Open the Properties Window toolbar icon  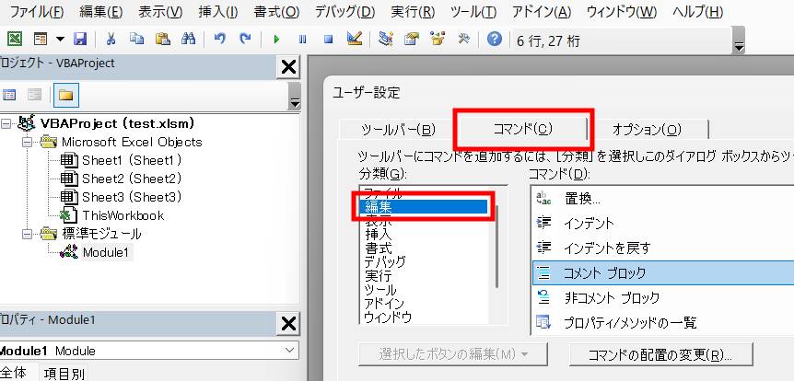point(412,39)
